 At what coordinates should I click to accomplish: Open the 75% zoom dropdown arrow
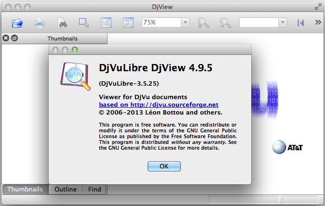(185, 22)
